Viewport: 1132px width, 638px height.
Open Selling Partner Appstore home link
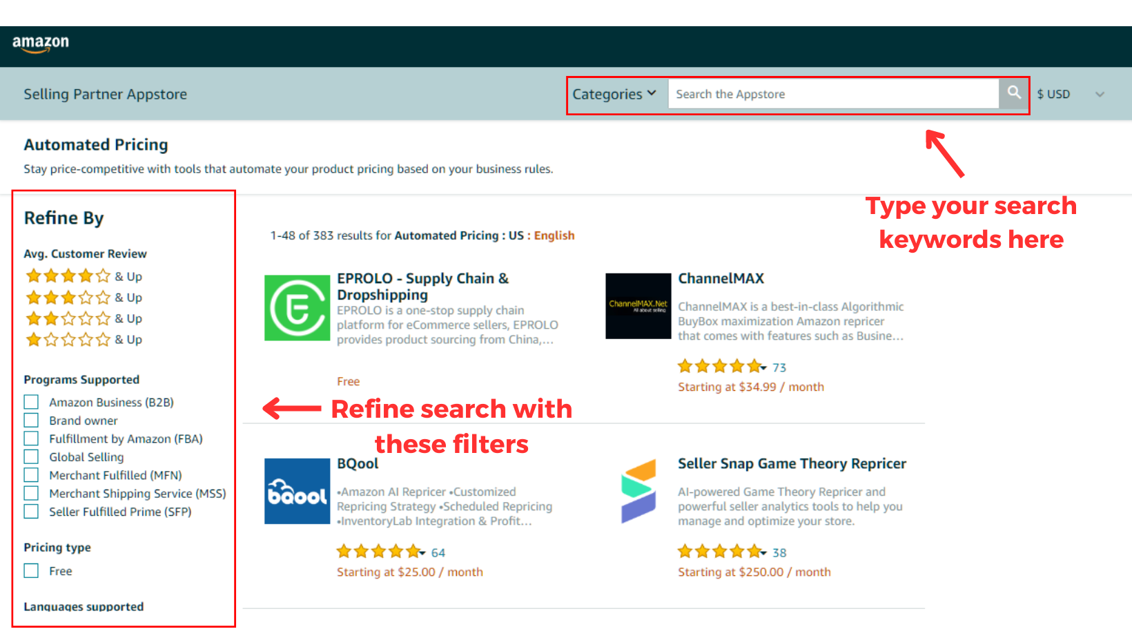click(106, 95)
